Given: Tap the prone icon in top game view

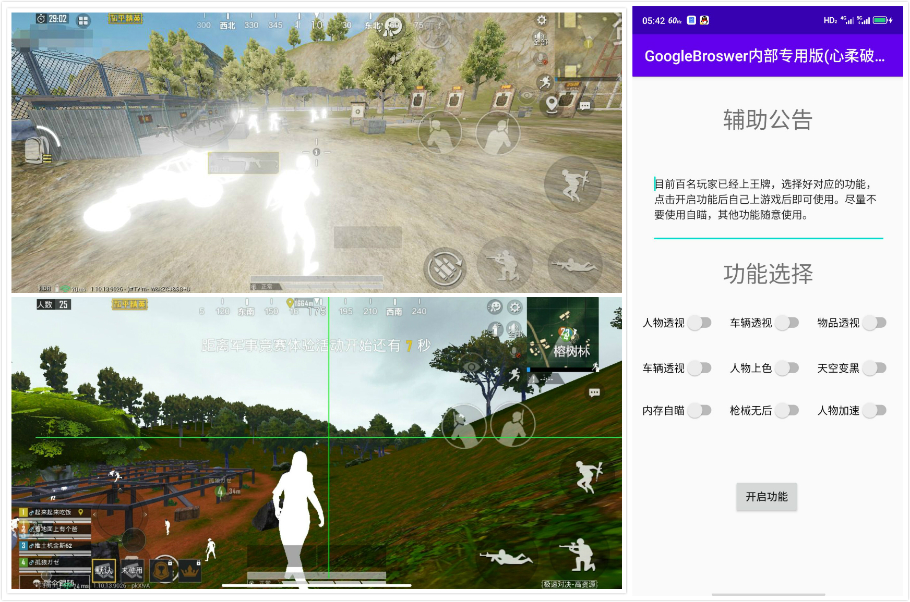Looking at the screenshot, I should point(576,266).
